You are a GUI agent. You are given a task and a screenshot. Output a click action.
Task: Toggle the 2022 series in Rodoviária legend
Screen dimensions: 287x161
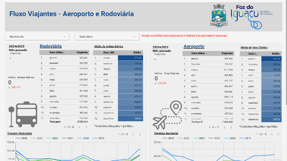(52, 138)
